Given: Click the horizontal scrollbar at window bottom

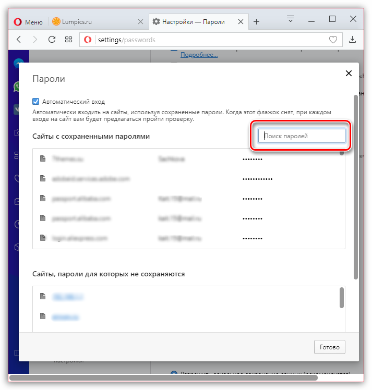Looking at the screenshot, I should click(x=163, y=377).
